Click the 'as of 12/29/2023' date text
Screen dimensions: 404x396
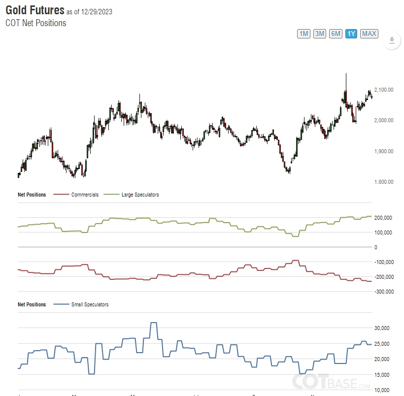tap(89, 12)
